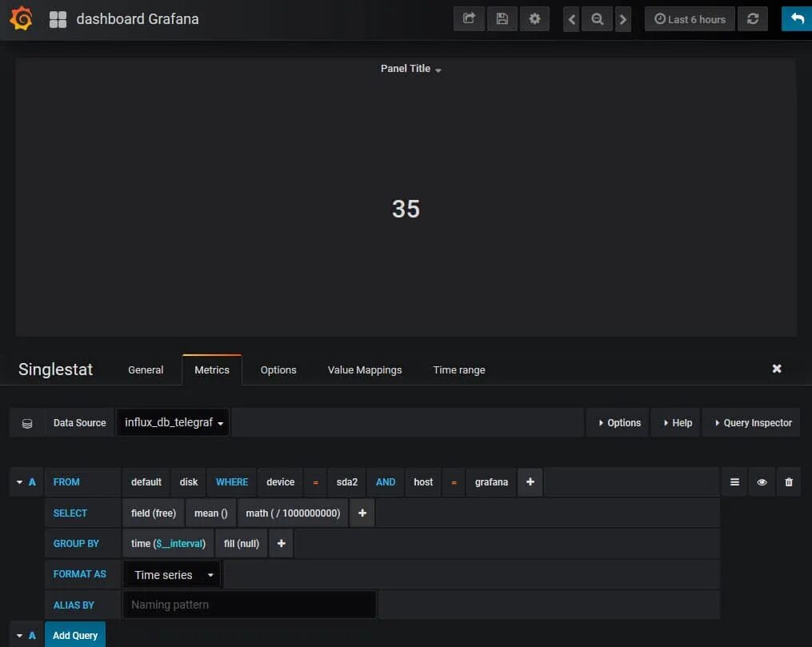Go back to dashboard
Viewport: 812px width, 647px height.
click(x=797, y=19)
